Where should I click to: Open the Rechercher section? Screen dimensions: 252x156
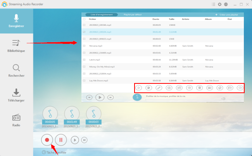tap(16, 71)
